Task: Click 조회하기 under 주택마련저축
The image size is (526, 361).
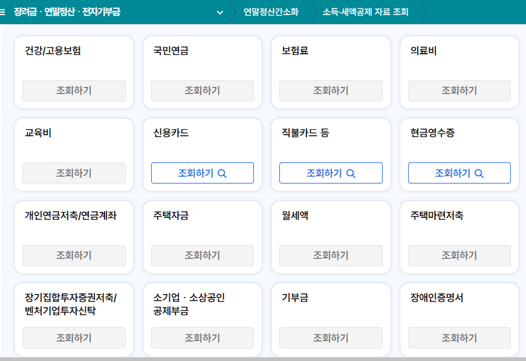Action: tap(459, 255)
